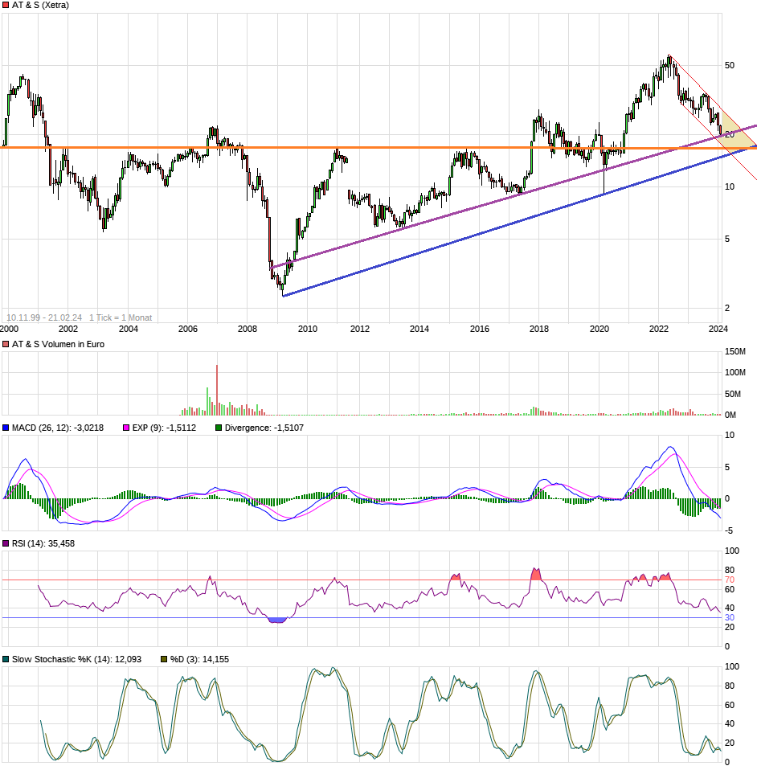Click the tallest red volume bar near 2007
Screen dimensions: 757x770
pos(217,390)
